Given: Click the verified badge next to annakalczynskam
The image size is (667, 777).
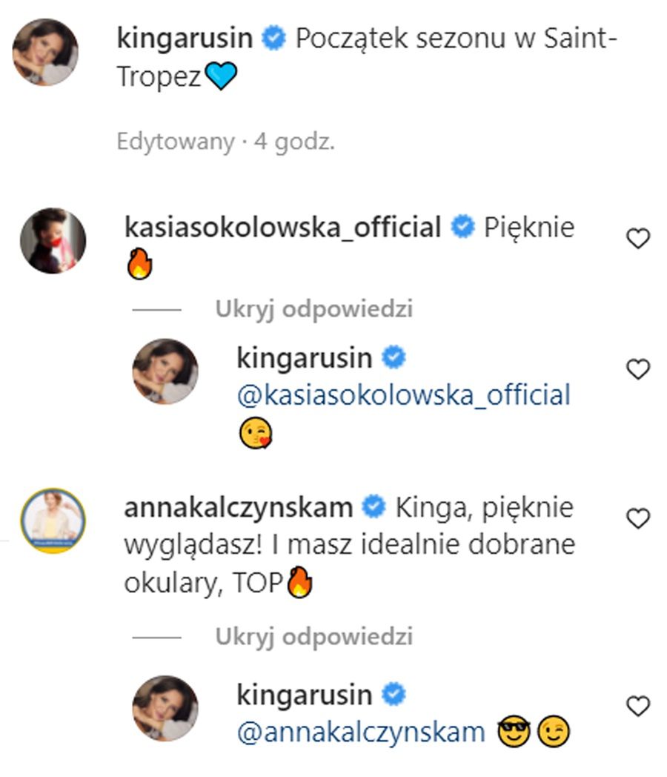Looking at the screenshot, I should pyautogui.click(x=375, y=508).
